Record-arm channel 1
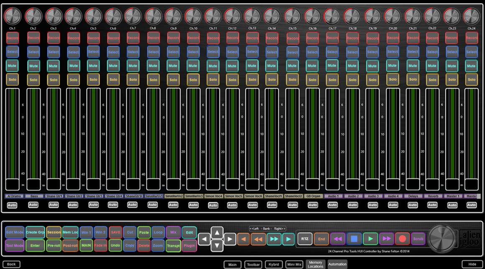 [13, 38]
